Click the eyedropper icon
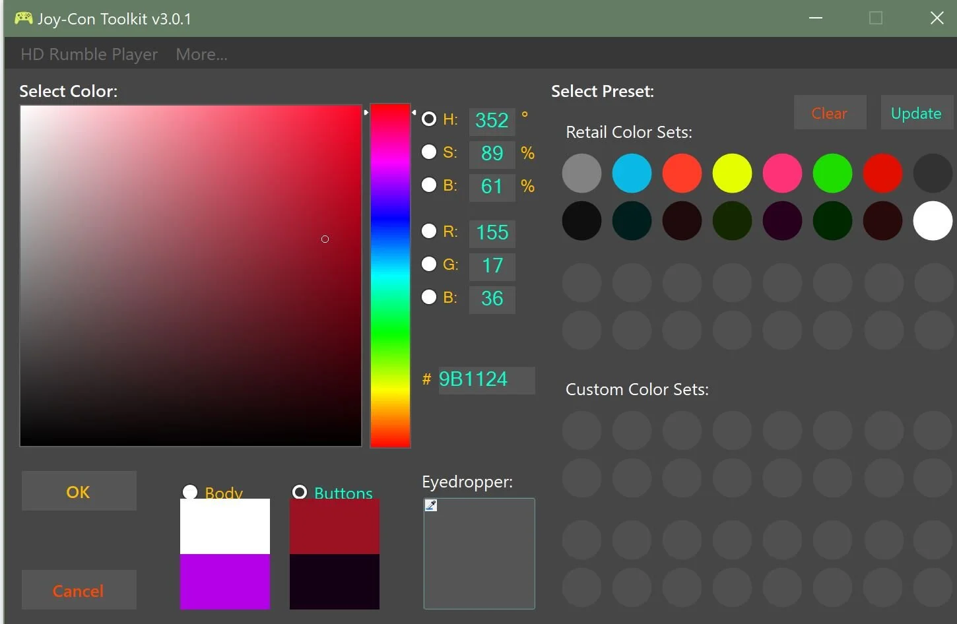This screenshot has width=957, height=624. 431,505
